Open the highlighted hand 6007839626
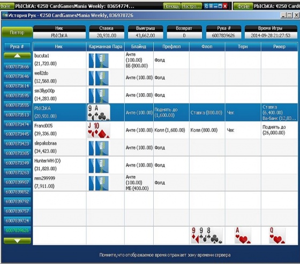 (17, 230)
